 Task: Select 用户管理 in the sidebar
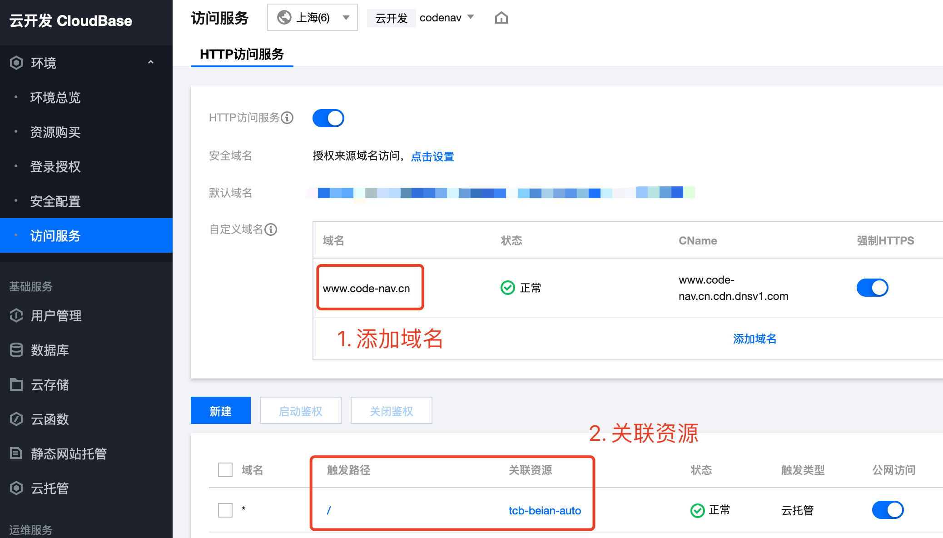pos(55,315)
